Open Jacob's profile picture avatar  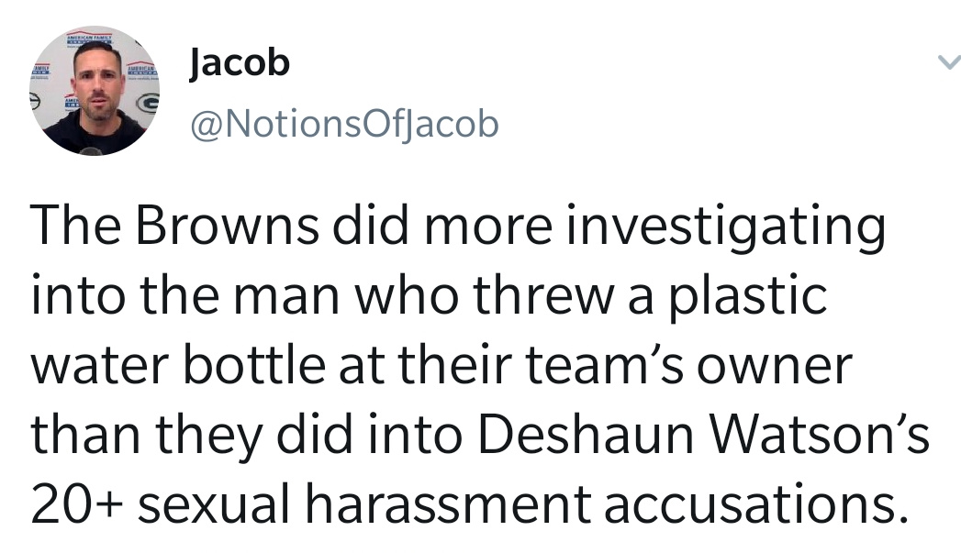(x=95, y=91)
